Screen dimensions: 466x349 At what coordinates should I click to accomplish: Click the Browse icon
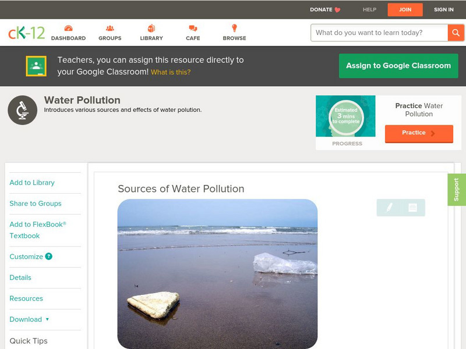pyautogui.click(x=234, y=32)
